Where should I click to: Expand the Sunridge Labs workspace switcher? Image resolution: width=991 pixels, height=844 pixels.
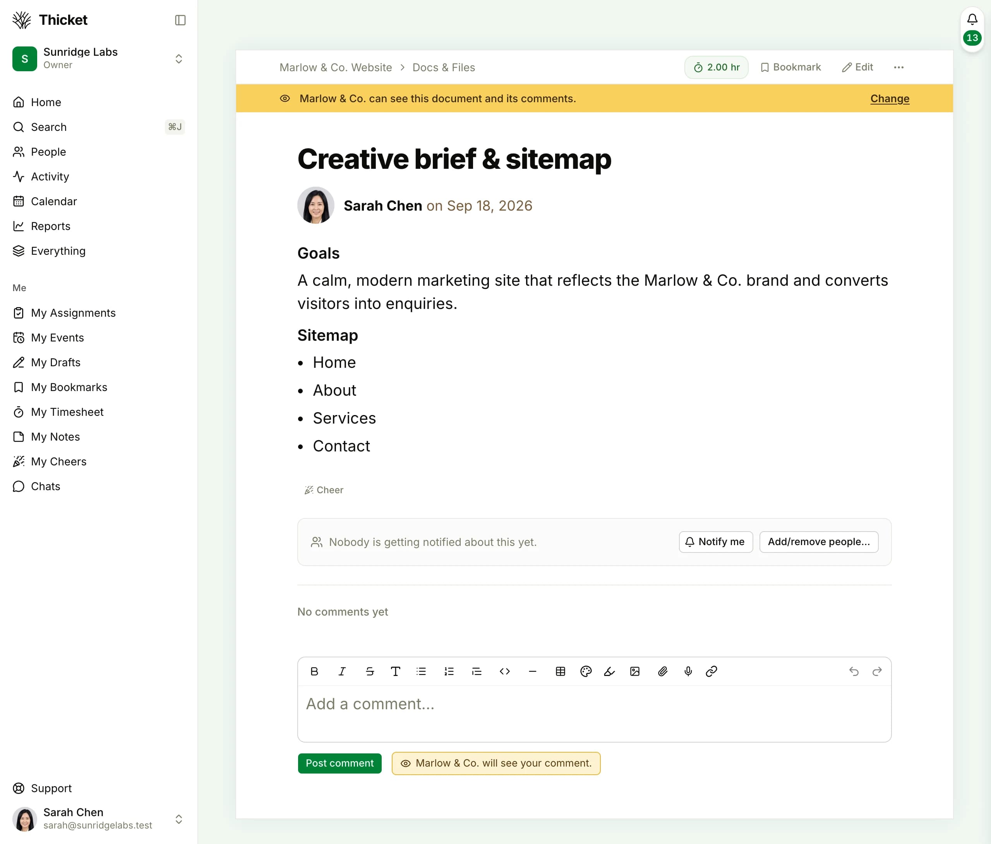[178, 59]
